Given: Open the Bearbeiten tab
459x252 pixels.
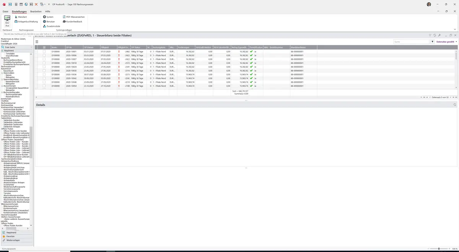Looking at the screenshot, I should pyautogui.click(x=36, y=11).
